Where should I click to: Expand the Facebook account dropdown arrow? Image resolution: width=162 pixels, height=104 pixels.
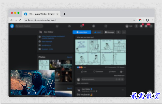click(x=151, y=26)
